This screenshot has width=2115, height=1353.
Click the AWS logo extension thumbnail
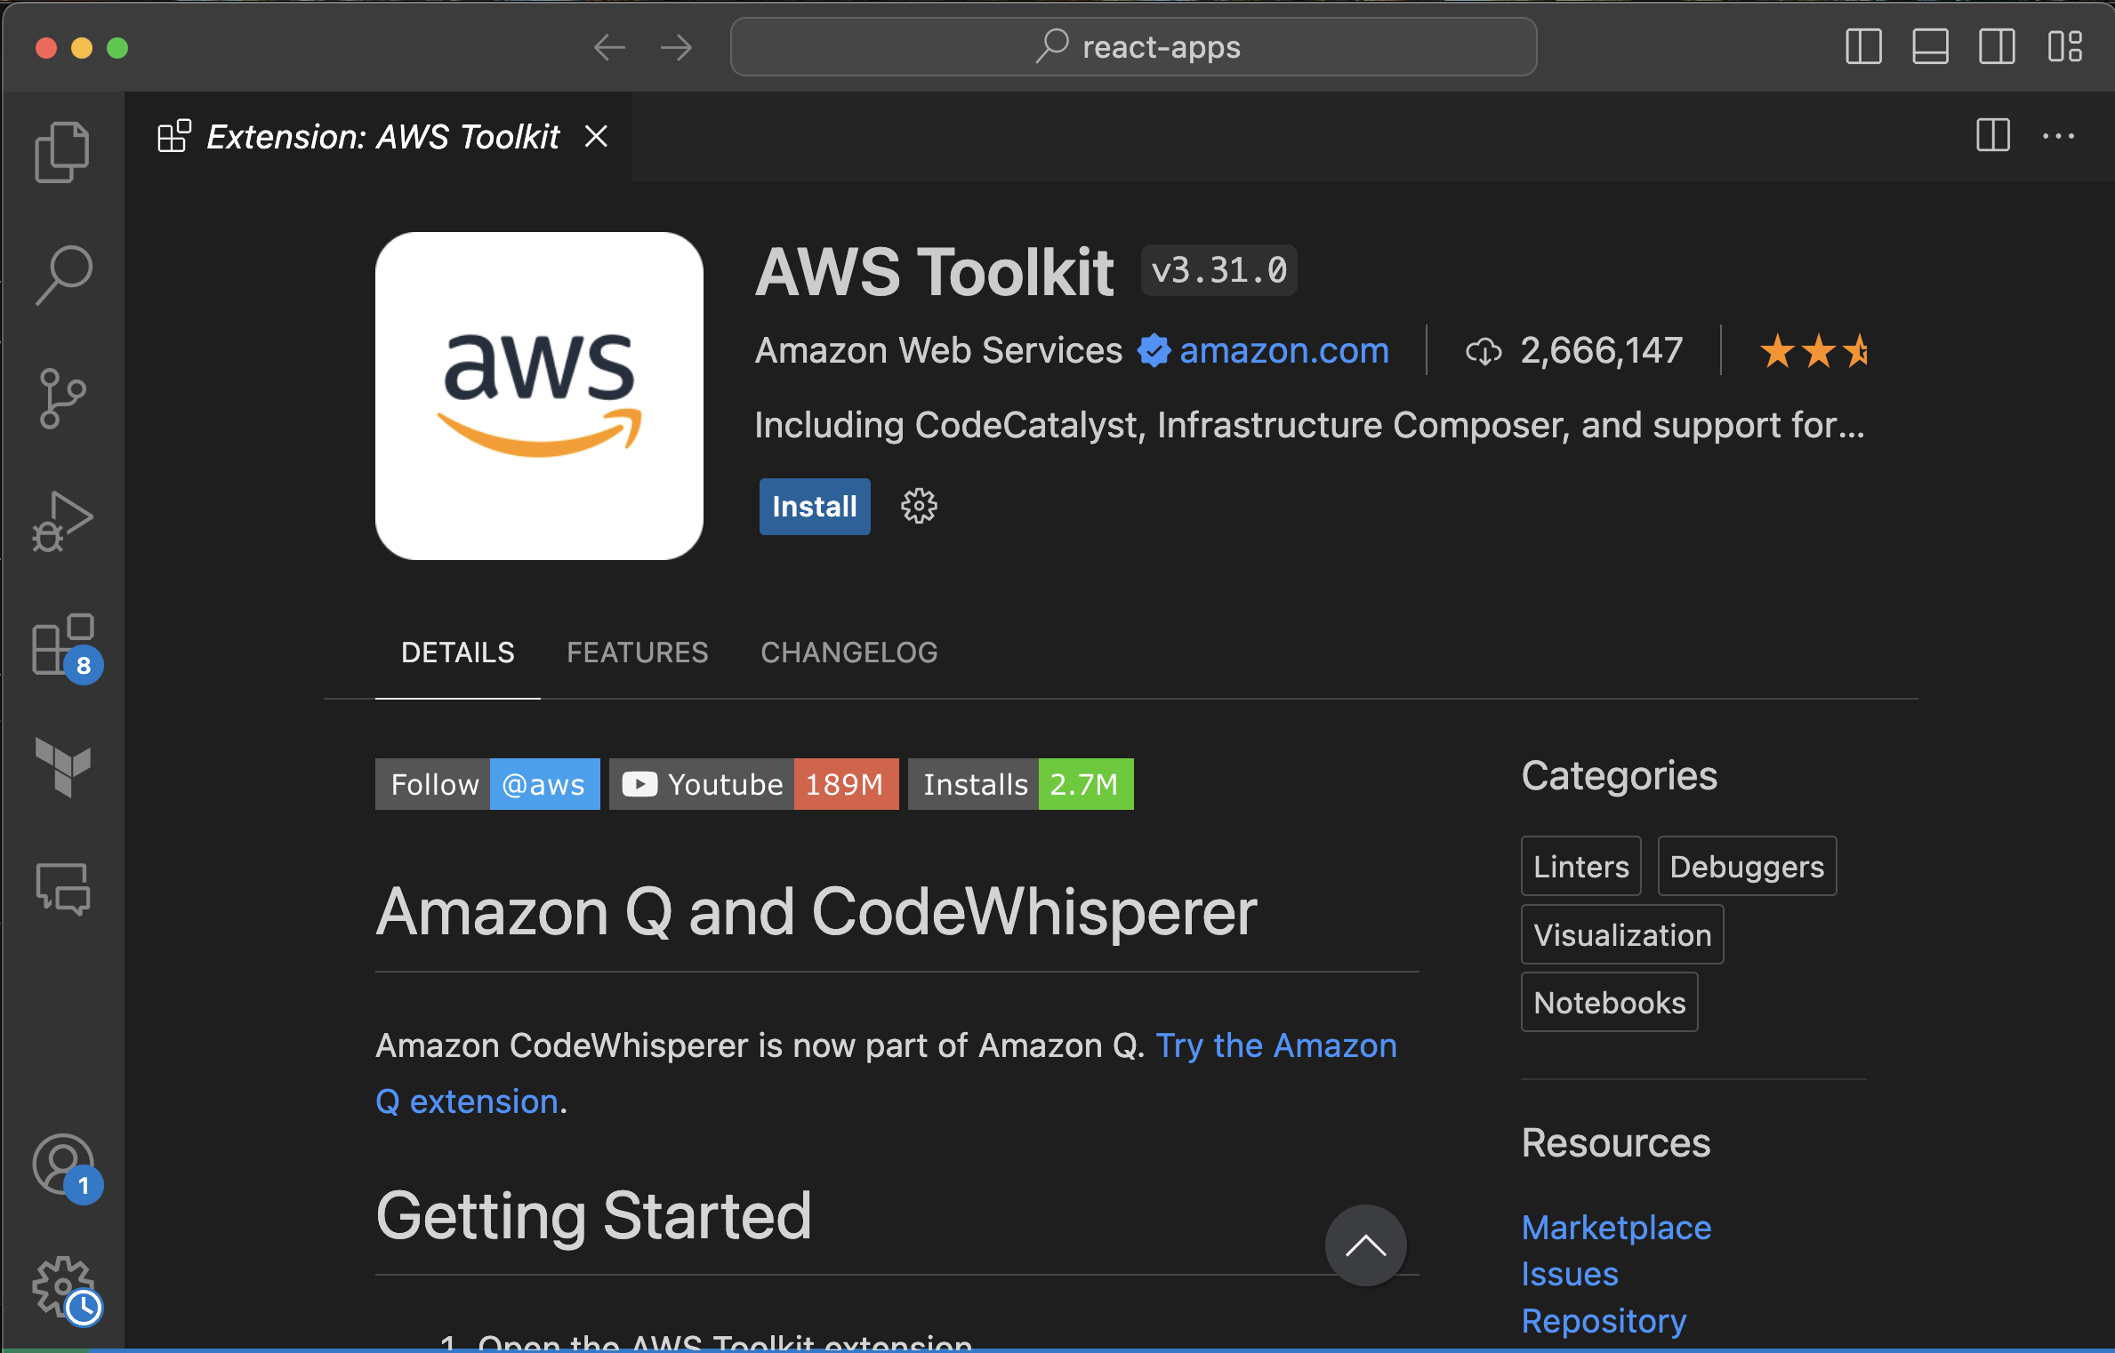539,396
